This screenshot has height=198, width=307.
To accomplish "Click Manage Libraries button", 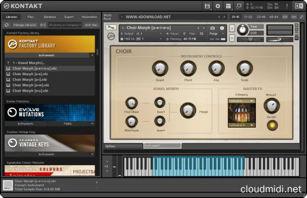I will point(25,25).
